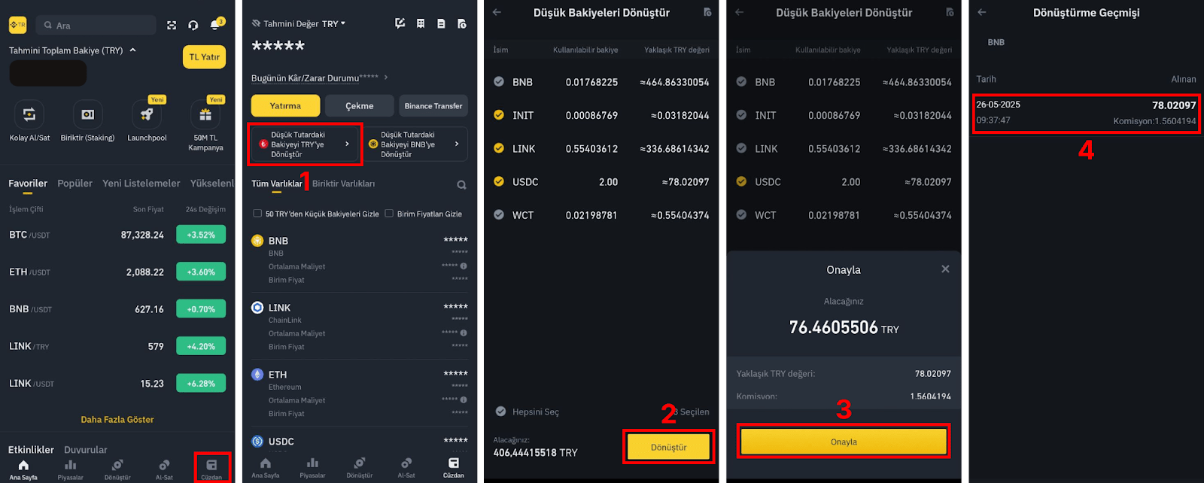Toggle the Hepsini Seç checkbox
1204x483 pixels.
(x=500, y=412)
